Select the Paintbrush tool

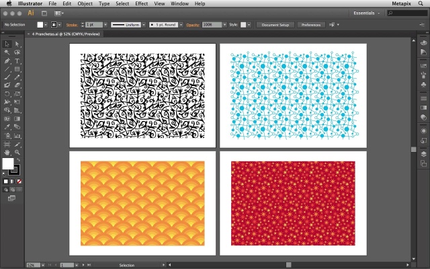(x=7, y=77)
